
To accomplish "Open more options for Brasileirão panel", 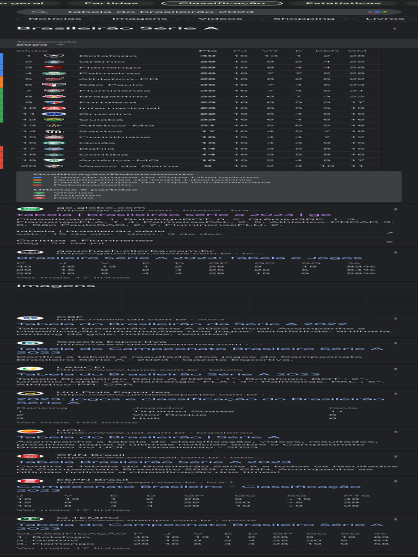I will click(395, 28).
